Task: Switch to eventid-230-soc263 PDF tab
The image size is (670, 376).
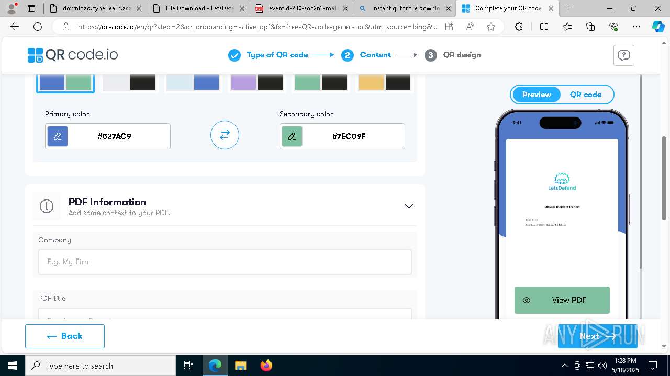Action: (300, 8)
